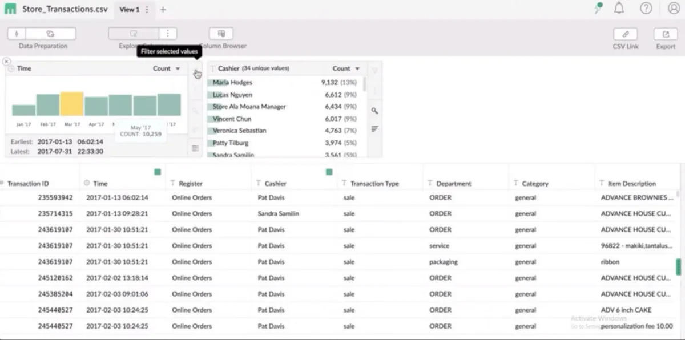Click the search icon beside Cashier panel
Image resolution: width=685 pixels, height=340 pixels.
[374, 111]
